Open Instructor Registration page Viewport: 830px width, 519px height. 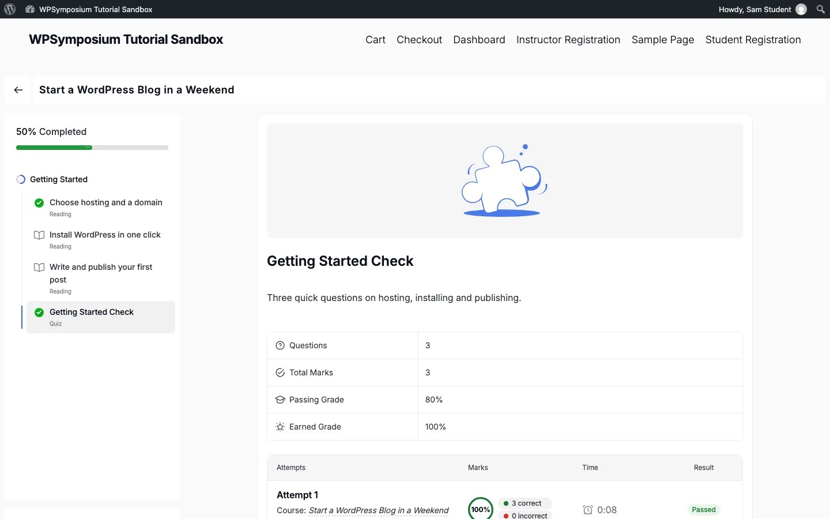[x=568, y=40]
